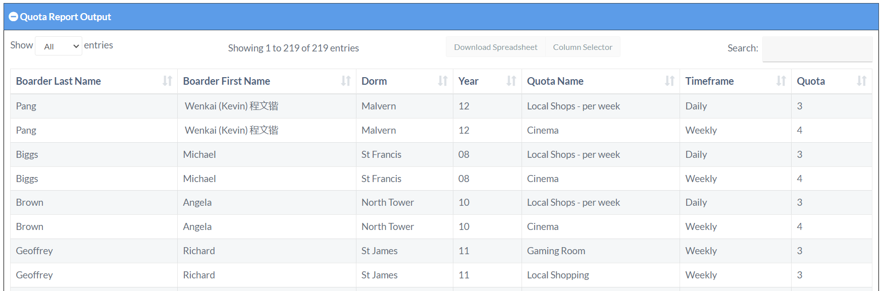This screenshot has width=882, height=291.
Task: Click quota 4 in Pang's Cinema row
Action: pos(800,130)
